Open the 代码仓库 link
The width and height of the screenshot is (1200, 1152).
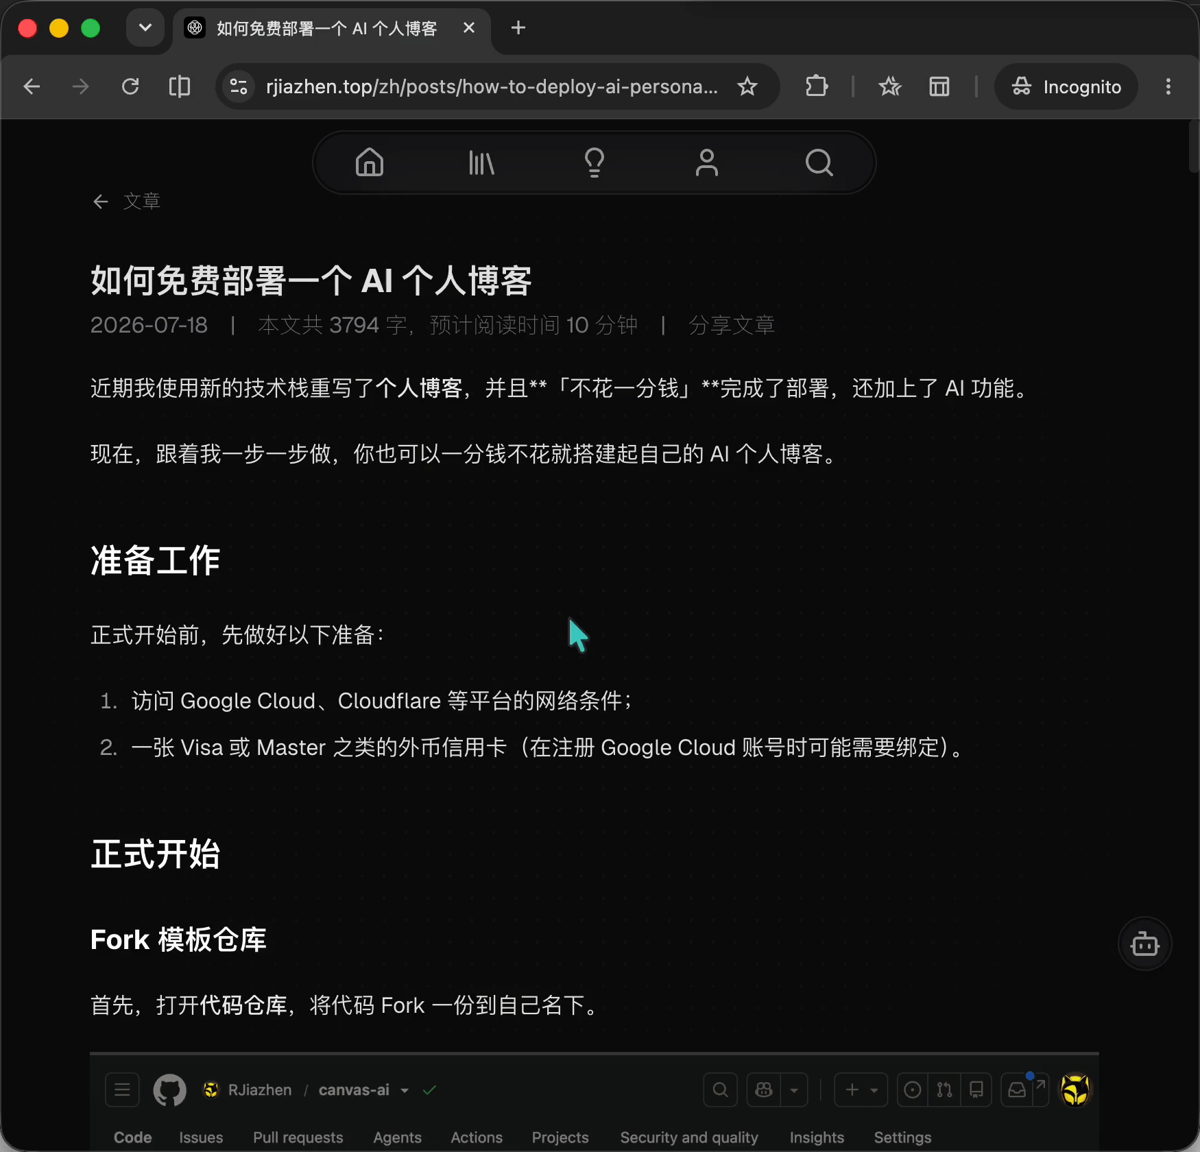tap(244, 1005)
